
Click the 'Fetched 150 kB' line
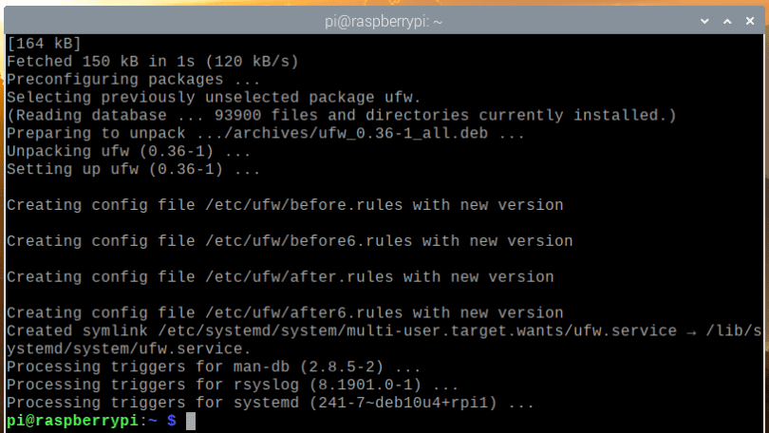(x=152, y=62)
